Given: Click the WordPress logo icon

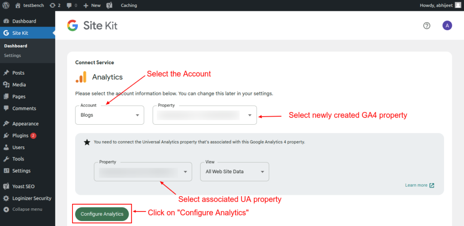Looking at the screenshot, I should (x=6, y=5).
